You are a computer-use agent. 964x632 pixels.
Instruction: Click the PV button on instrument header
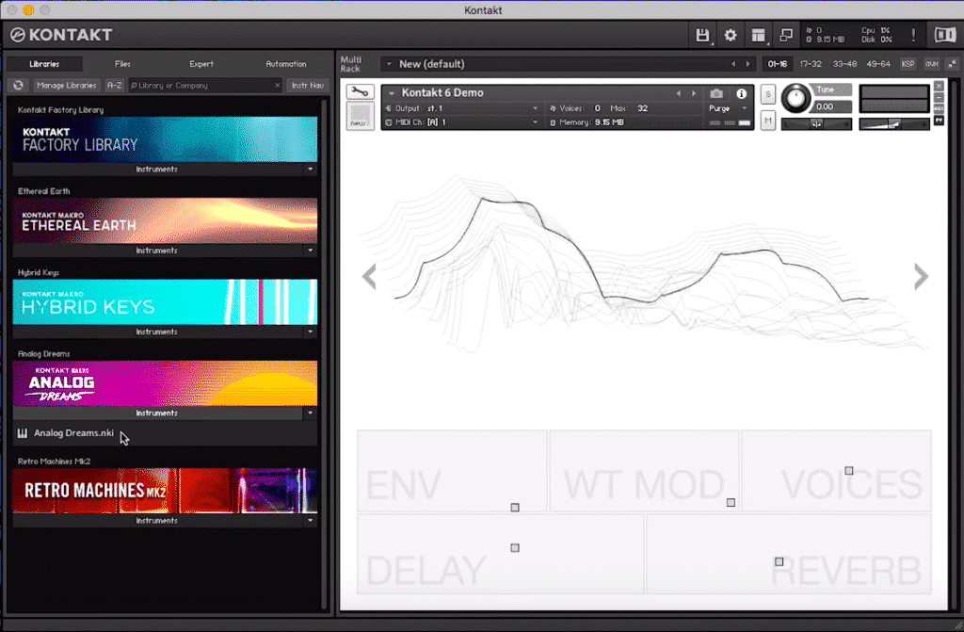pyautogui.click(x=939, y=121)
